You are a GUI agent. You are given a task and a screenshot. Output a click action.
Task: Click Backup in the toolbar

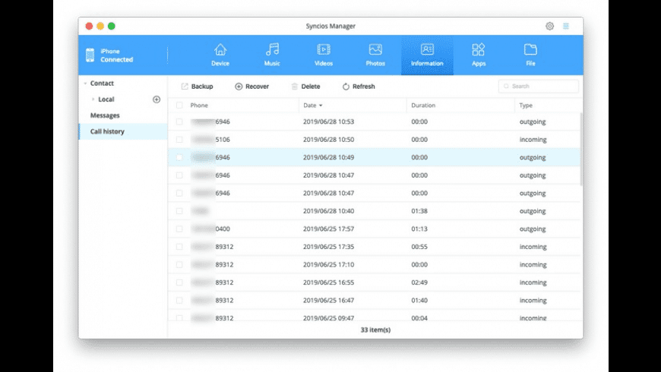click(198, 87)
